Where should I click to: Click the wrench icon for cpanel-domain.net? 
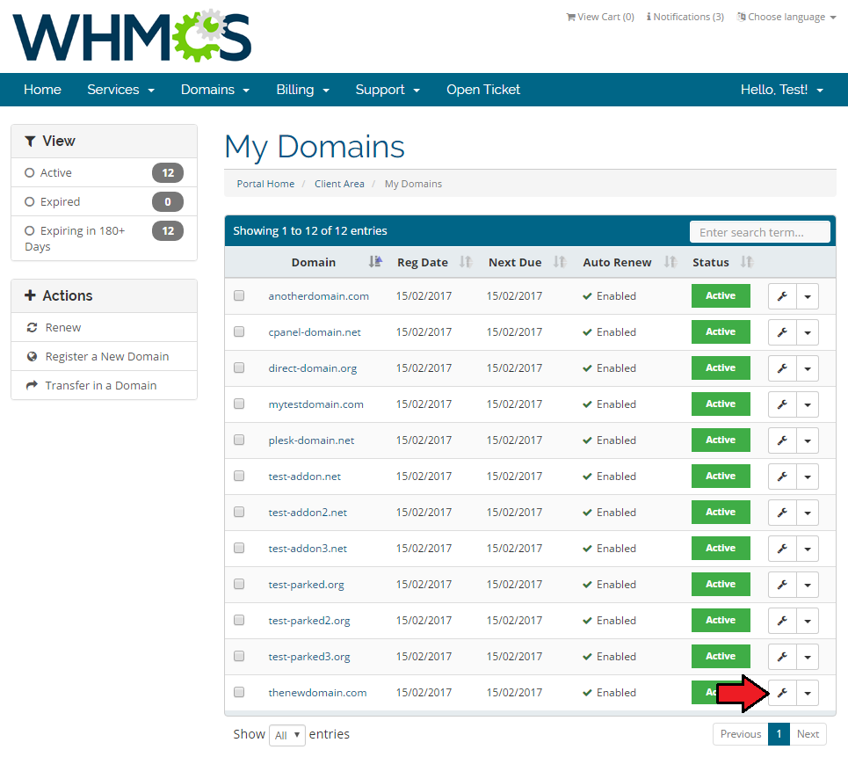(x=782, y=332)
